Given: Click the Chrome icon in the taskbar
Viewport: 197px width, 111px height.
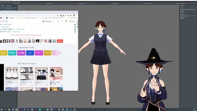Looking at the screenshot, I should tap(17, 109).
